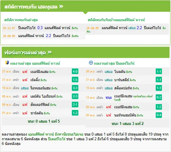Click the เลย์ตัน โอเรียนท์ opponent name
This screenshot has height=152, width=171.
pyautogui.click(x=43, y=96)
